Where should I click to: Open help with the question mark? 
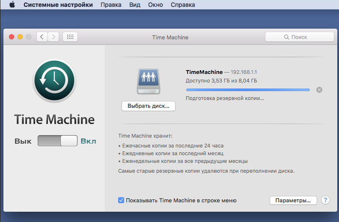[x=325, y=200]
